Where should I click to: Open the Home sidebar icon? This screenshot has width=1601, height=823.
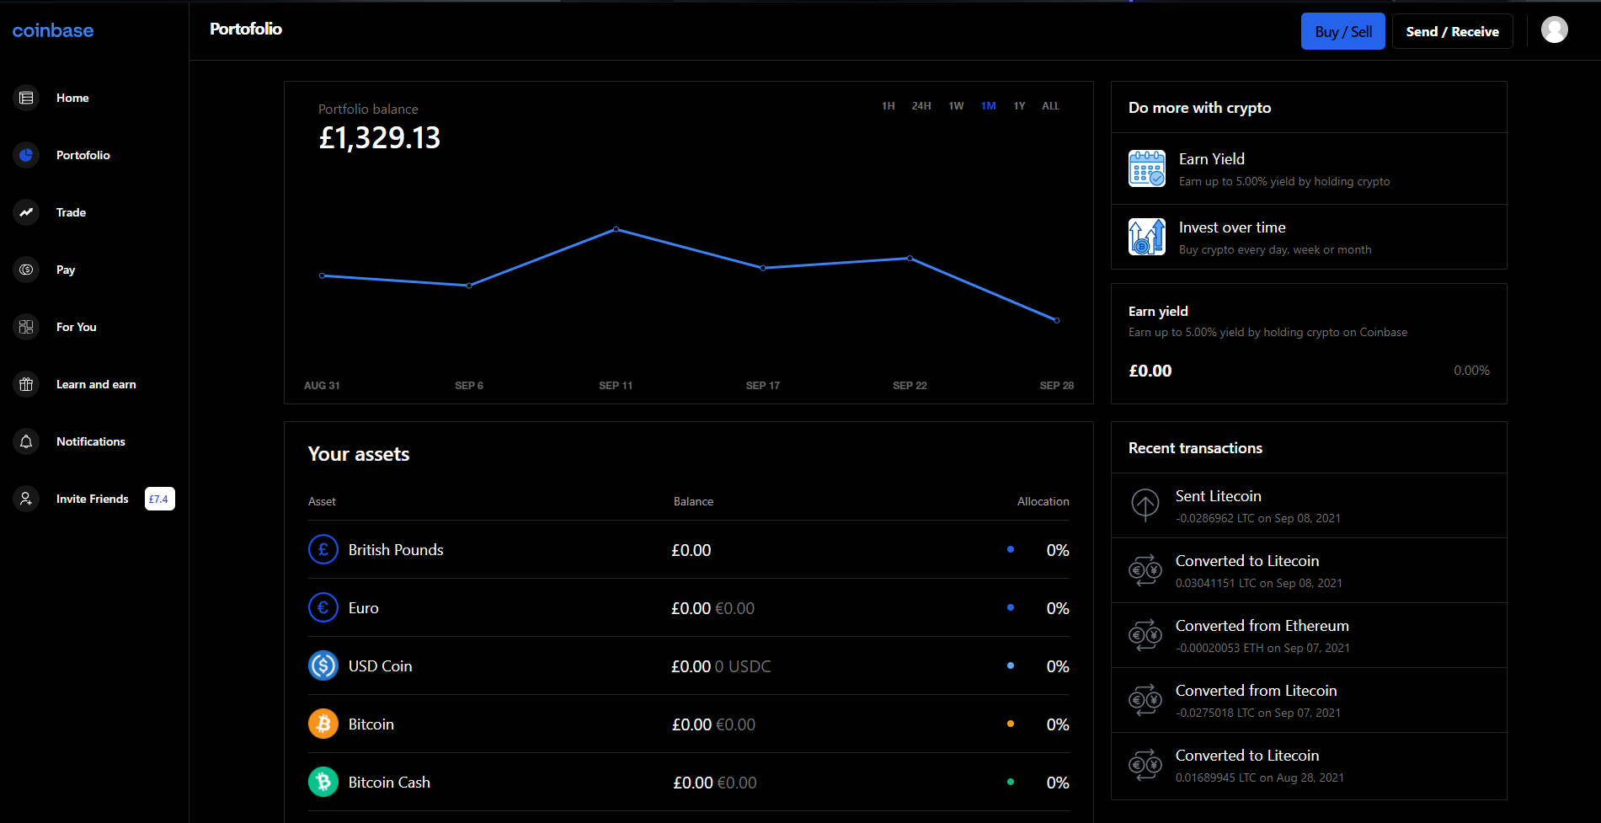click(26, 98)
